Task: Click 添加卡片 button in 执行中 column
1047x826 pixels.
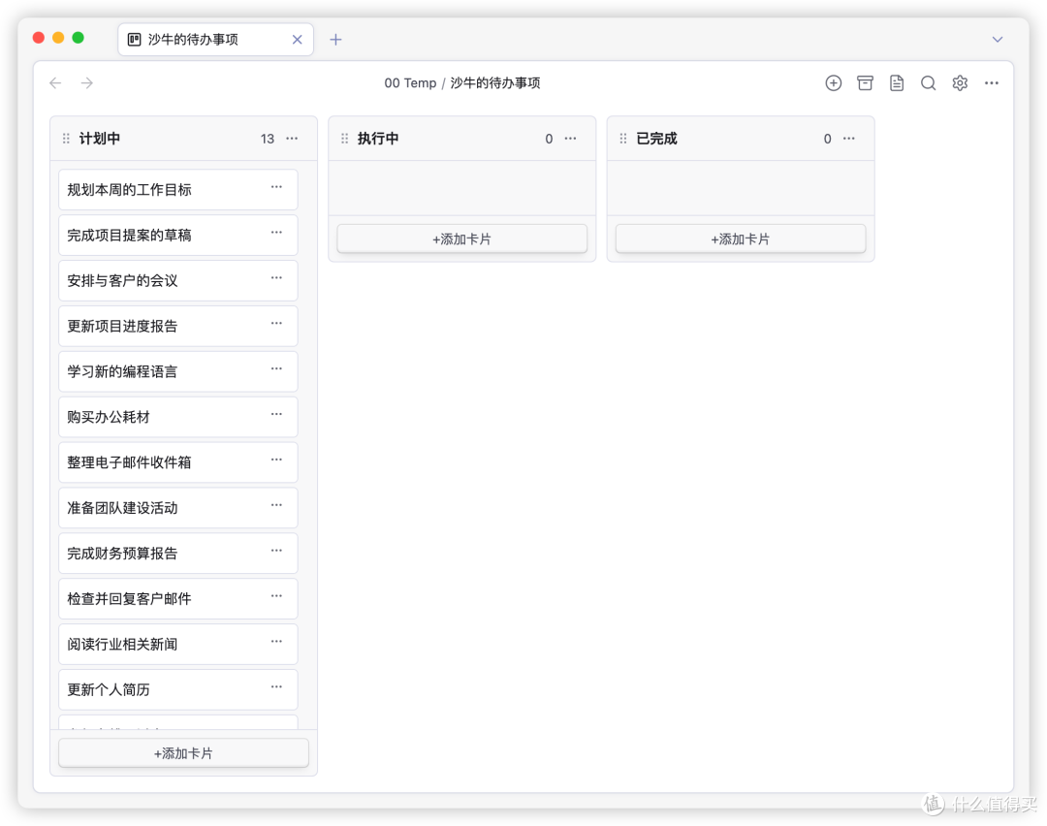Action: (x=461, y=239)
